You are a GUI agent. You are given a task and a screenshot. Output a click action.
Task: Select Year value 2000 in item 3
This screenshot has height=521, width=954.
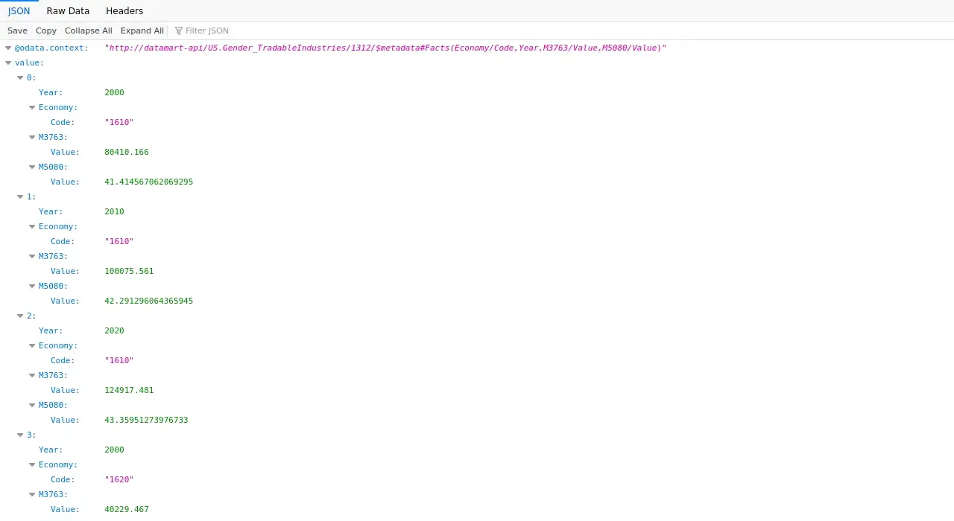114,450
